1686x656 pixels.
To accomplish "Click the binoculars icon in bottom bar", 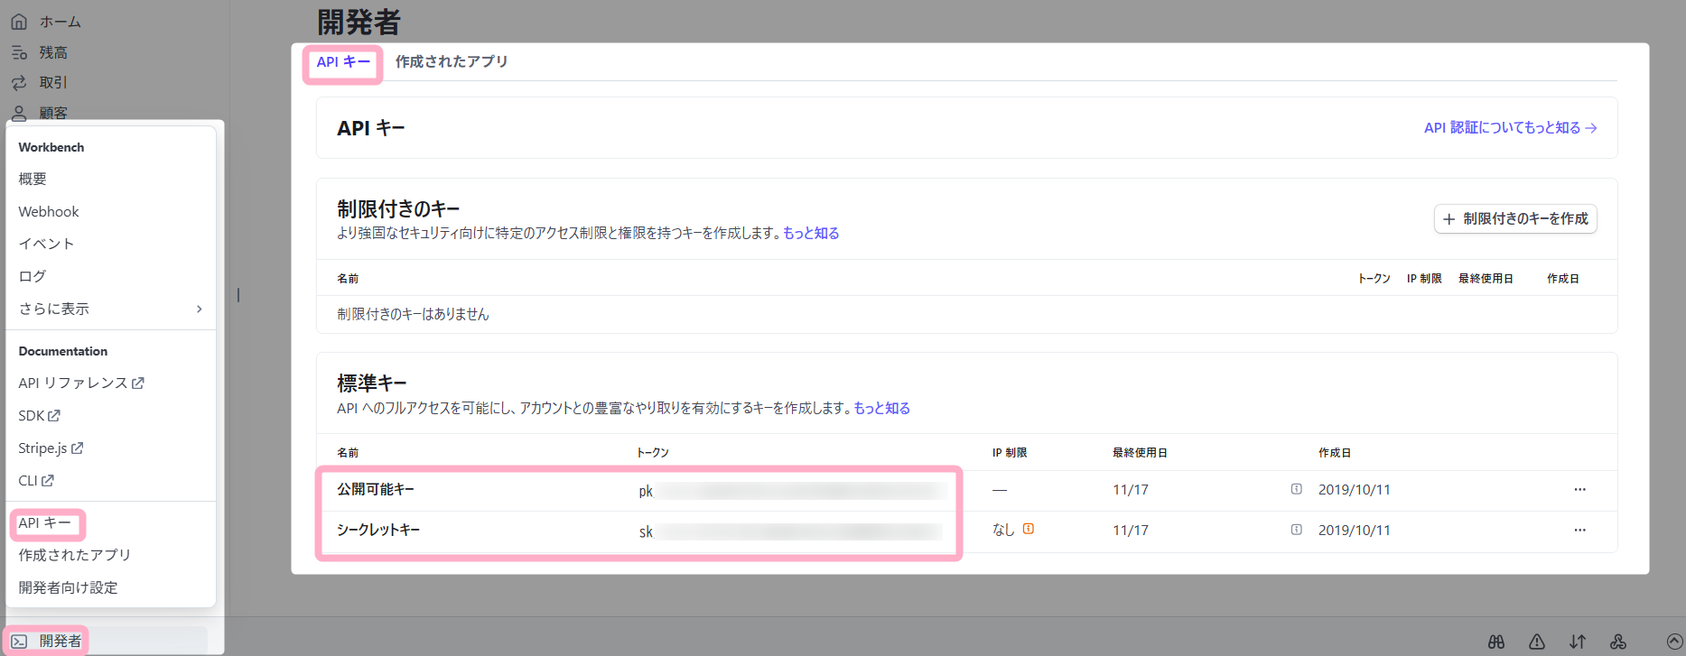I will [x=1496, y=642].
